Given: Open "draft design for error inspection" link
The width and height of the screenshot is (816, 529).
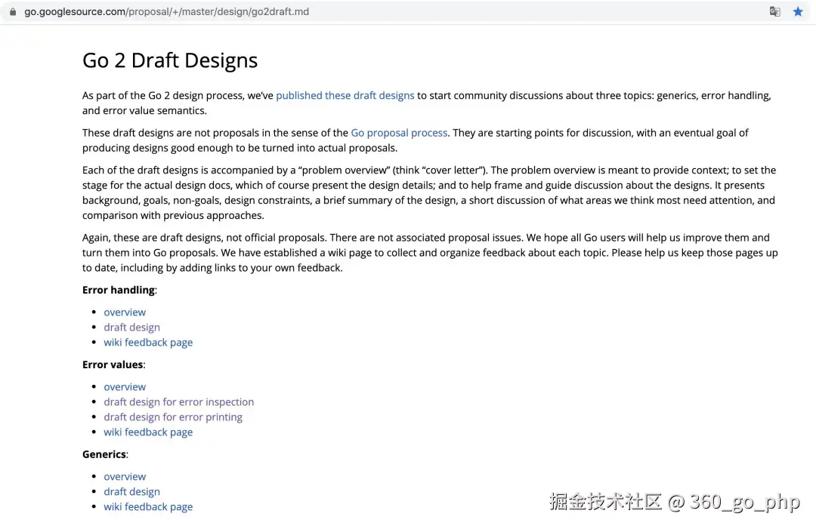Looking at the screenshot, I should point(178,402).
